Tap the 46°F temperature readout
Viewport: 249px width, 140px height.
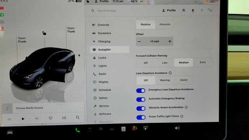tap(134, 2)
